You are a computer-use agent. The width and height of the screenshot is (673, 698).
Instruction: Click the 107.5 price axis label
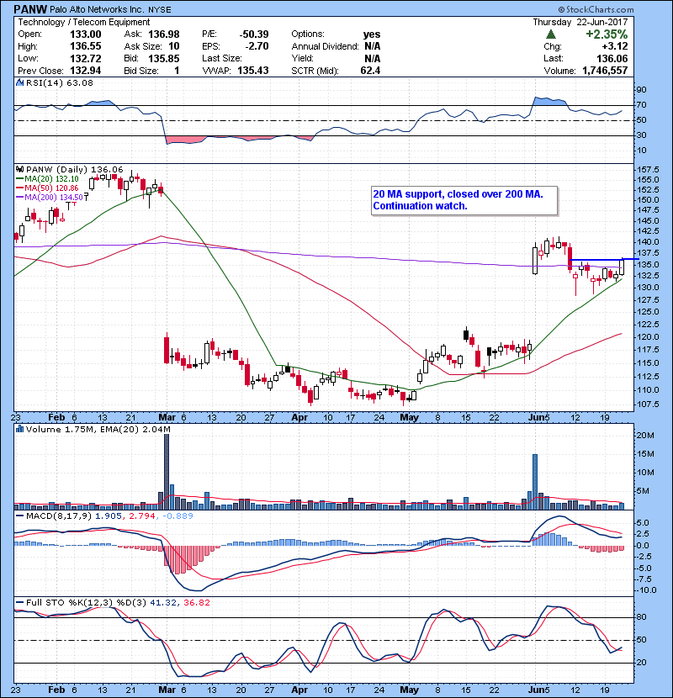pos(648,405)
